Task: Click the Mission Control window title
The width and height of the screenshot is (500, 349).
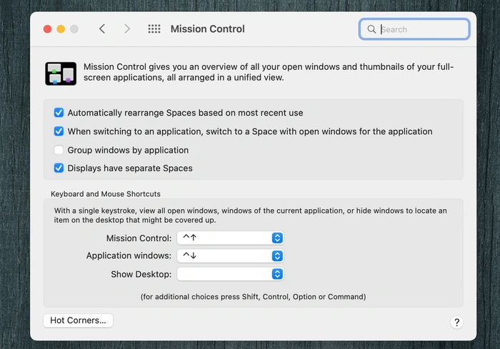Action: 208,29
